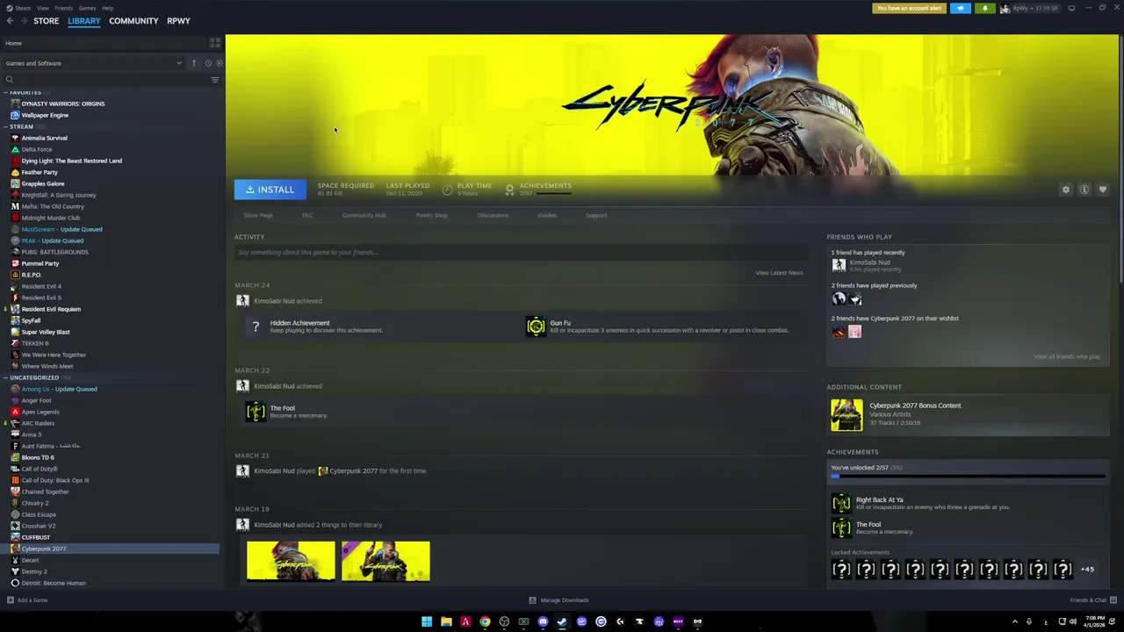1124x632 pixels.
Task: Click the account alert banner
Action: (909, 8)
